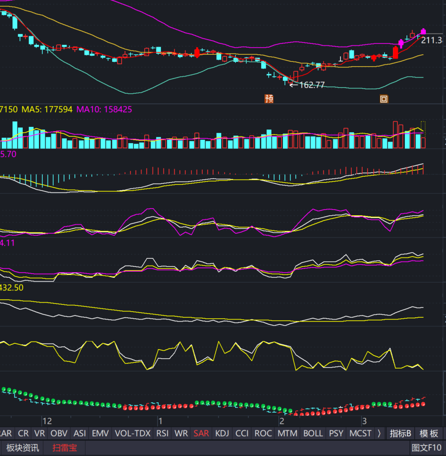Choose the active SAR indicator tab

201,433
